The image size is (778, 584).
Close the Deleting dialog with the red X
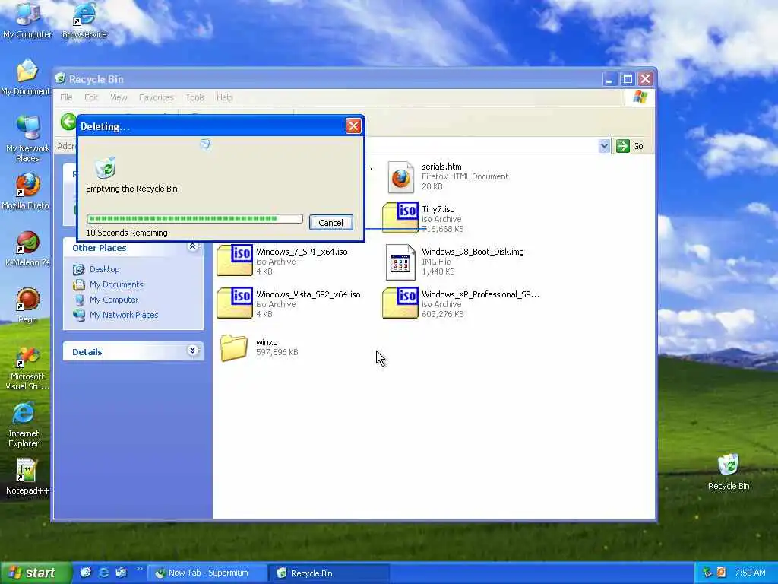353,126
